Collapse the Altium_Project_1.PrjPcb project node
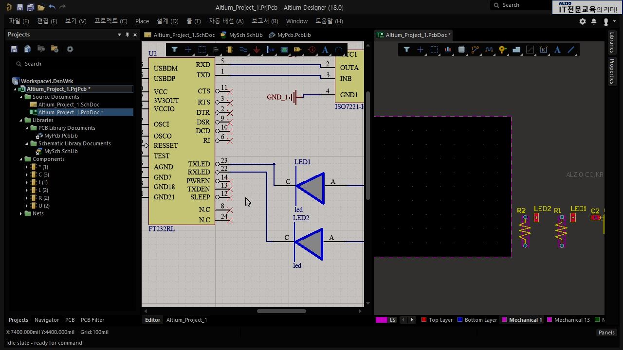This screenshot has width=623, height=350. pyautogui.click(x=15, y=89)
